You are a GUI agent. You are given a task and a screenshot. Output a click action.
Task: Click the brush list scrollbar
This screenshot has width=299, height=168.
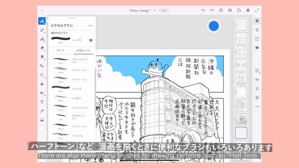95,91
